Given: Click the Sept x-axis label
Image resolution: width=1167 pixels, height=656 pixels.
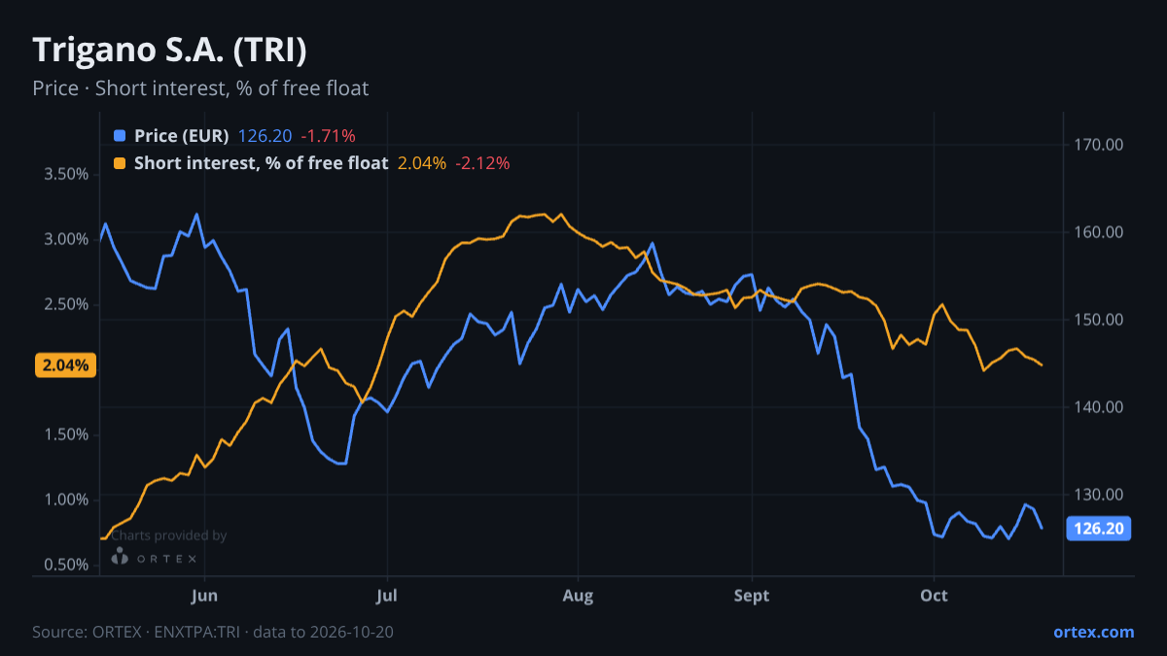Looking at the screenshot, I should click(x=752, y=595).
